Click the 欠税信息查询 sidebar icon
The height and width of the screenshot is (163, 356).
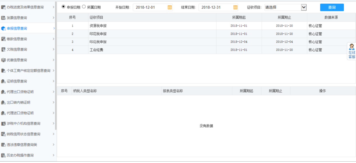3,50
